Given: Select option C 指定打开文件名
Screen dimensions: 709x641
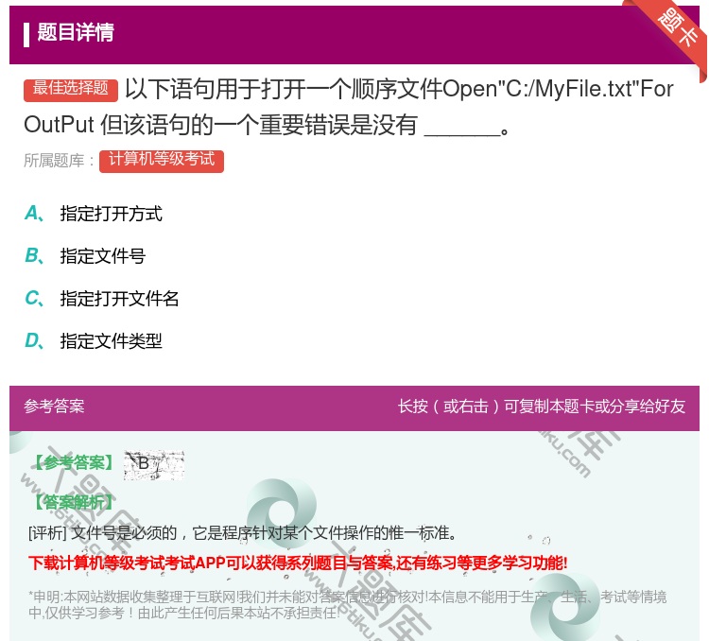Looking at the screenshot, I should tap(102, 299).
